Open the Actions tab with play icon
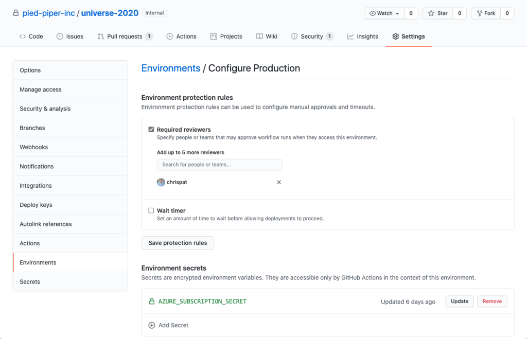The image size is (527, 339). point(181,37)
